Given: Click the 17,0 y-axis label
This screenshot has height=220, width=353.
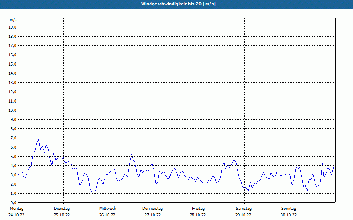Looking at the screenshot, I should [12, 46].
